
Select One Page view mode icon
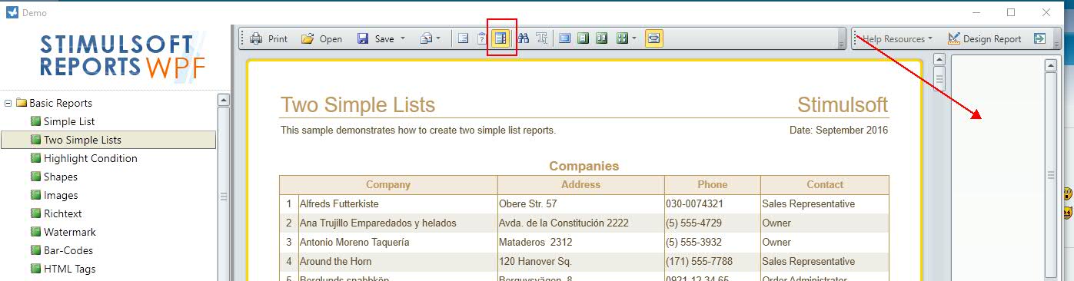click(584, 38)
